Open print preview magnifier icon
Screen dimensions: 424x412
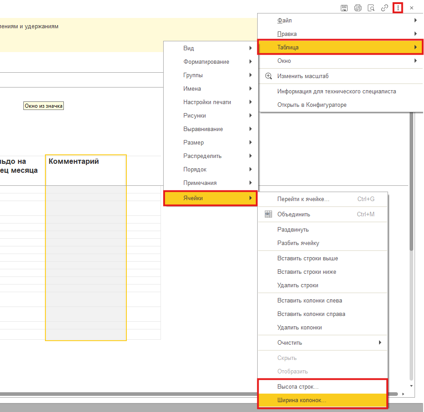tap(371, 8)
